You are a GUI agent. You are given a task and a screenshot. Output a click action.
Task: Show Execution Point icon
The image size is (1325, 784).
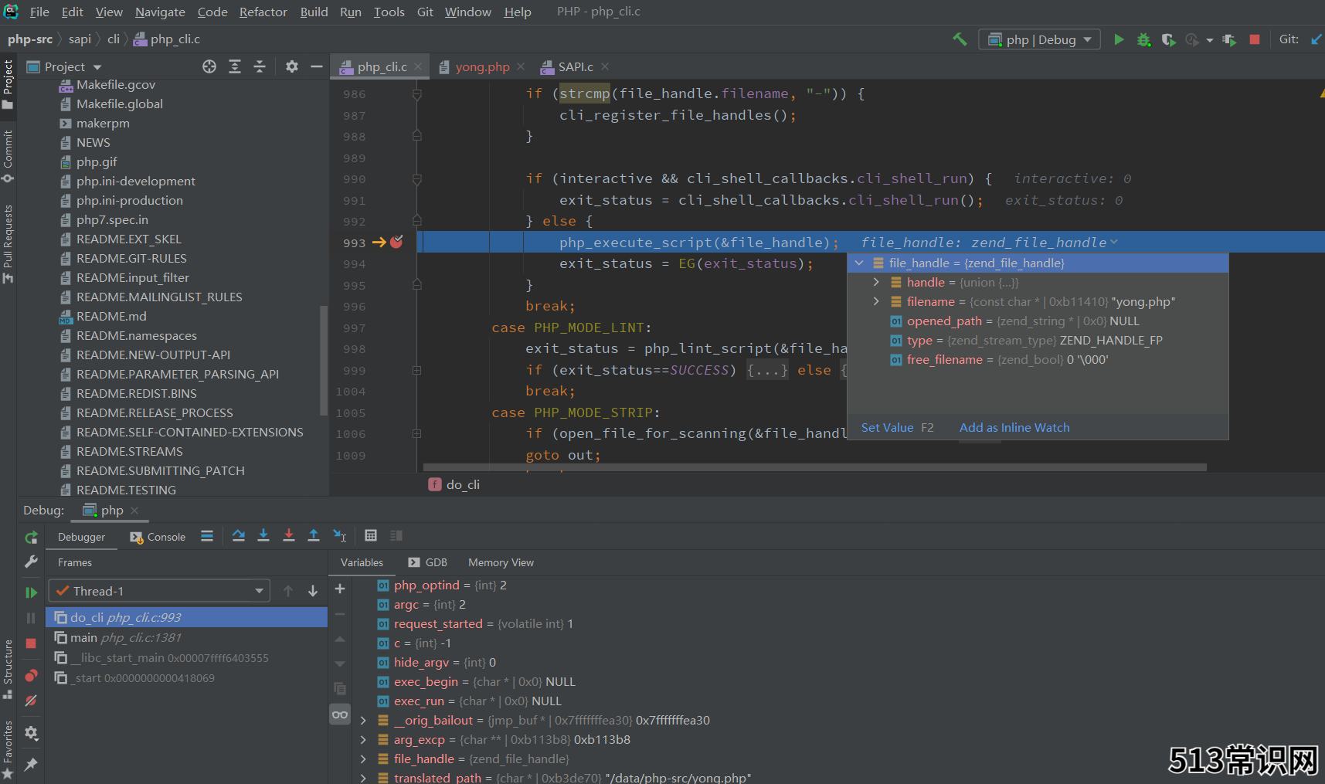(207, 535)
